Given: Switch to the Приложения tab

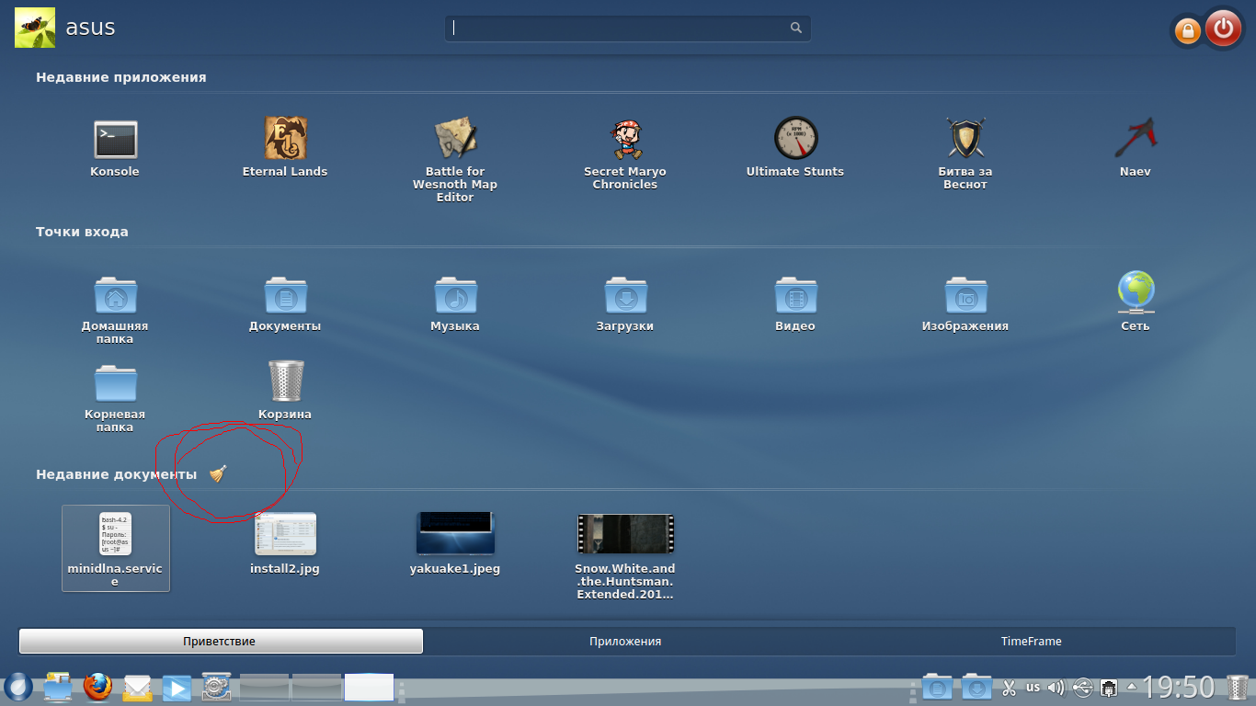Looking at the screenshot, I should click(625, 642).
